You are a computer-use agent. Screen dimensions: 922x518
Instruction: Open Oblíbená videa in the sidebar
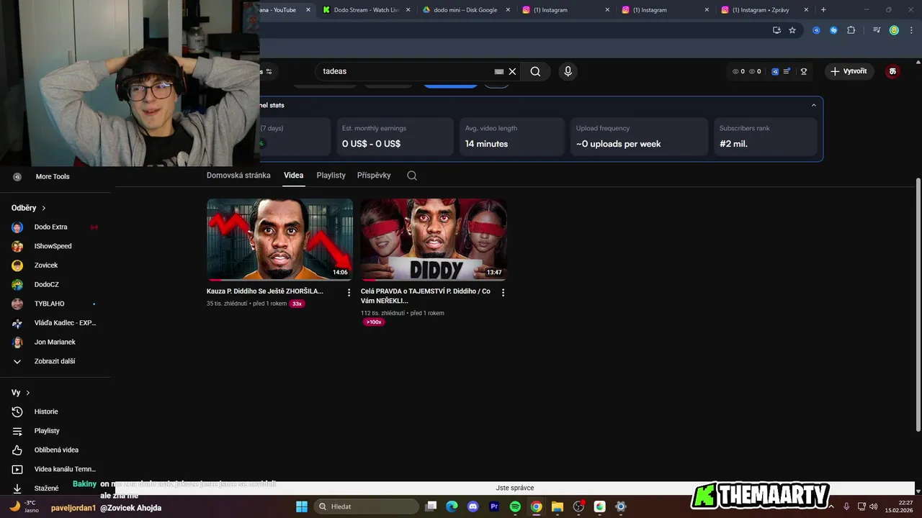tap(55, 450)
